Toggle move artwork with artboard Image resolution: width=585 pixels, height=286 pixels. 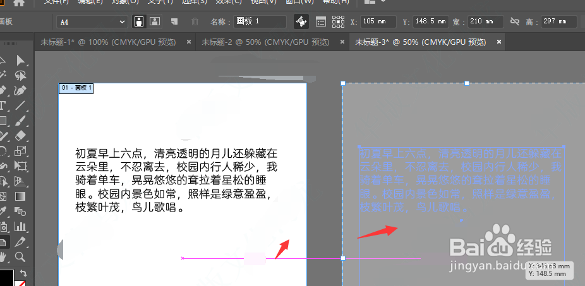(301, 21)
